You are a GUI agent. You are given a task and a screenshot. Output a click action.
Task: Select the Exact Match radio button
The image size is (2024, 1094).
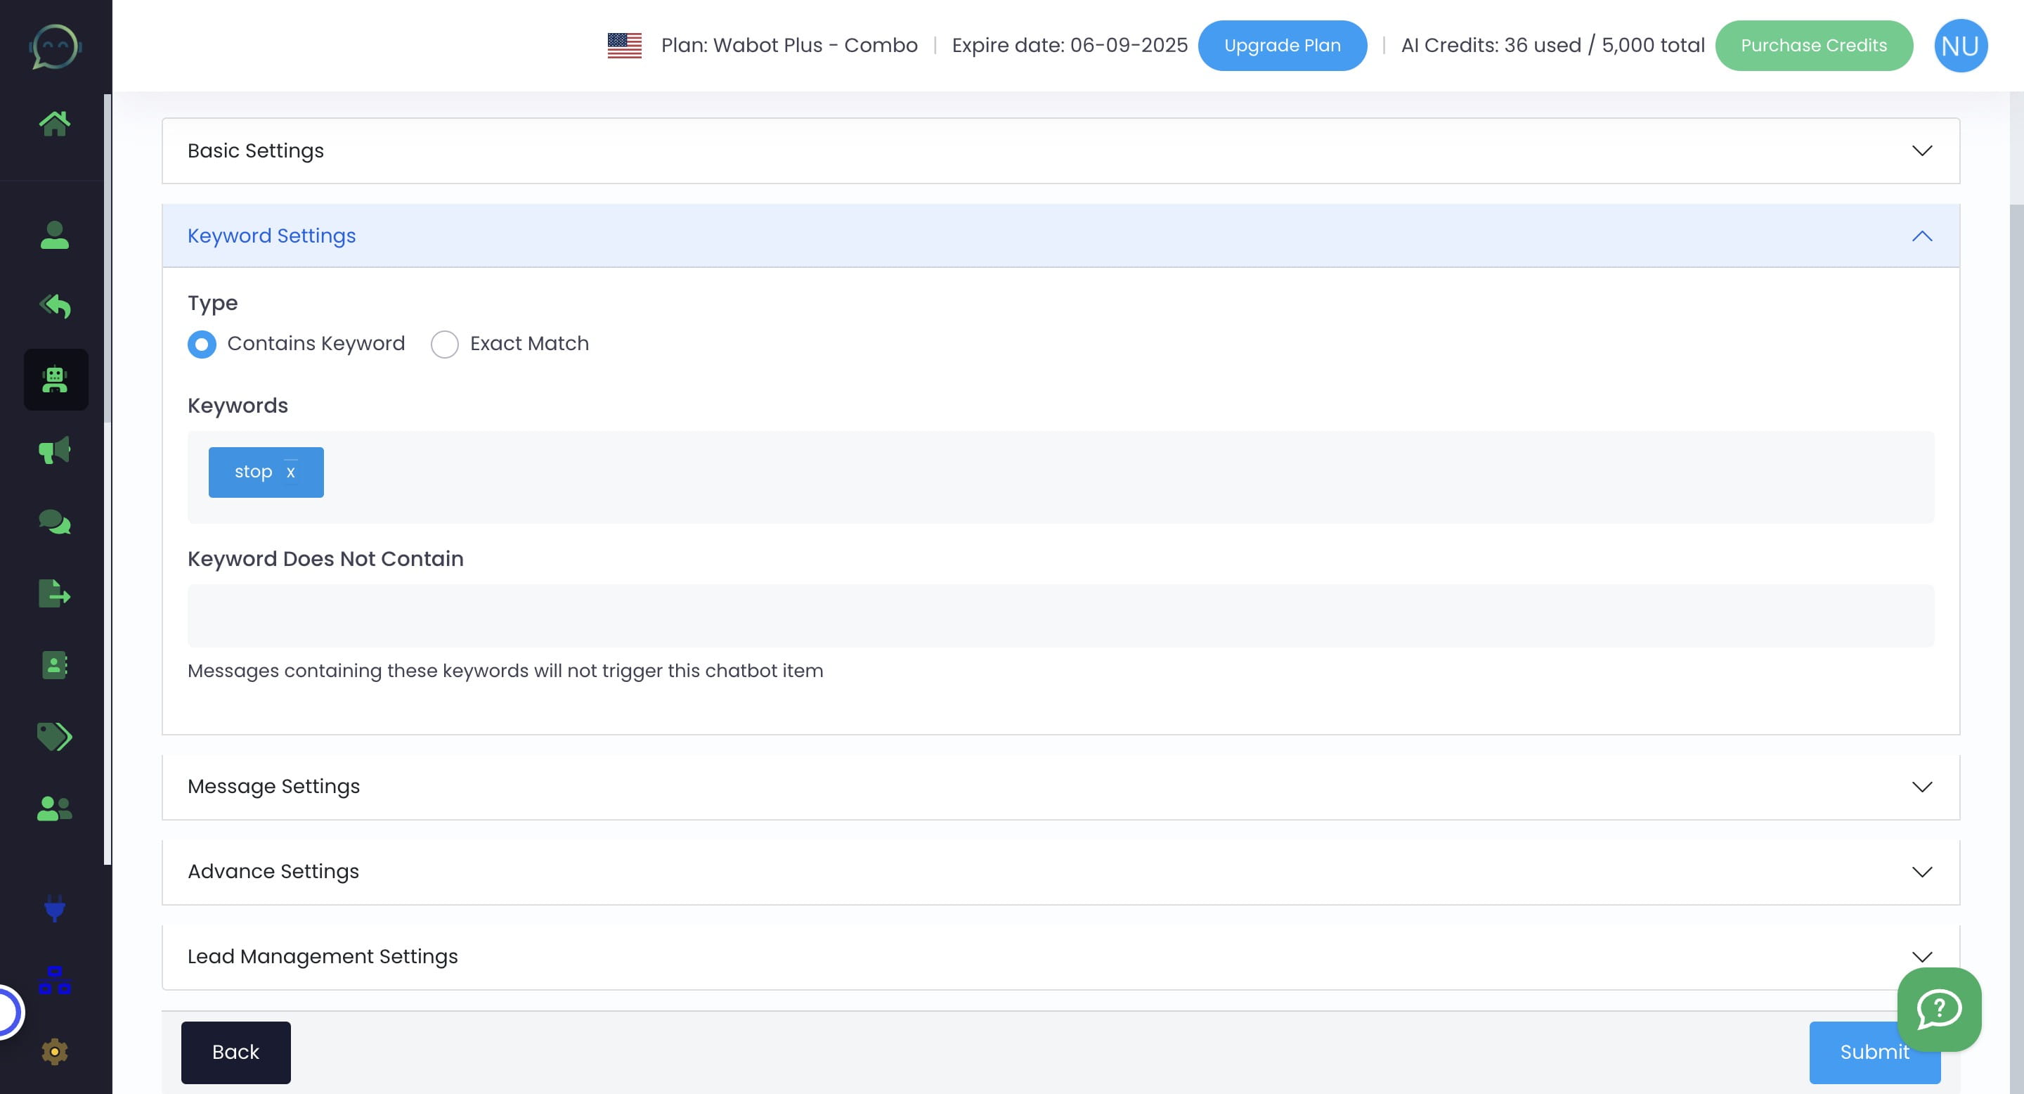click(x=445, y=343)
